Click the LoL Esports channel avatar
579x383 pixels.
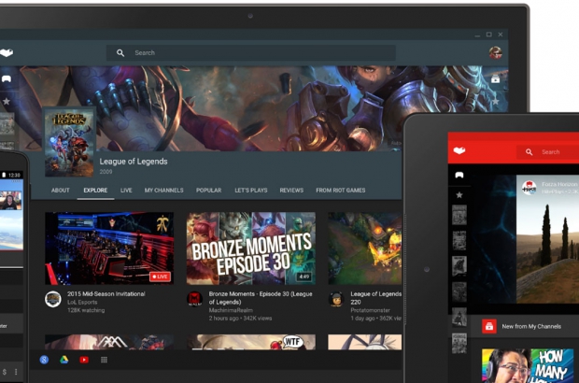click(x=53, y=299)
